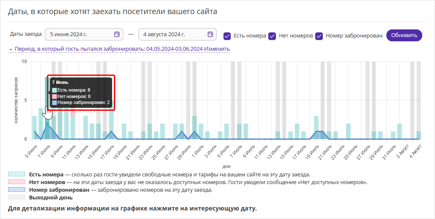435x219 pixels.
Task: Click 'Есть номера' legend color swatch
Action: tap(17, 174)
